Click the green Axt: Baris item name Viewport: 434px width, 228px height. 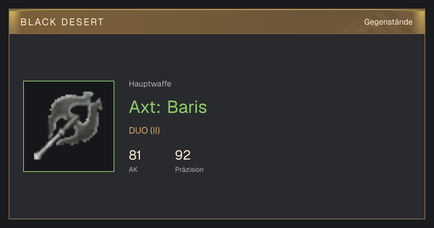[168, 107]
